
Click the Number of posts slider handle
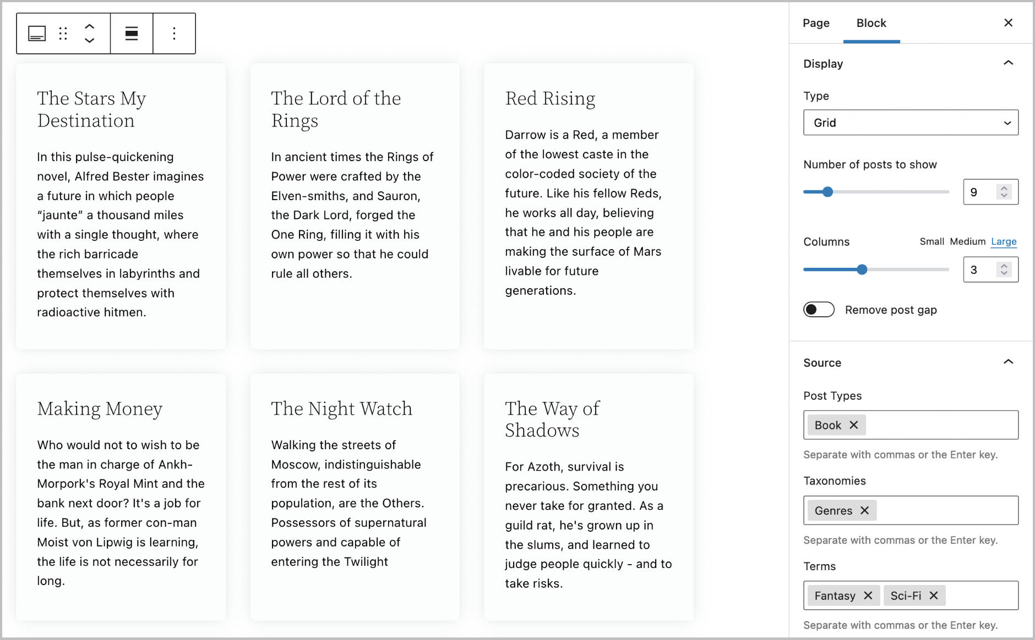click(x=827, y=192)
